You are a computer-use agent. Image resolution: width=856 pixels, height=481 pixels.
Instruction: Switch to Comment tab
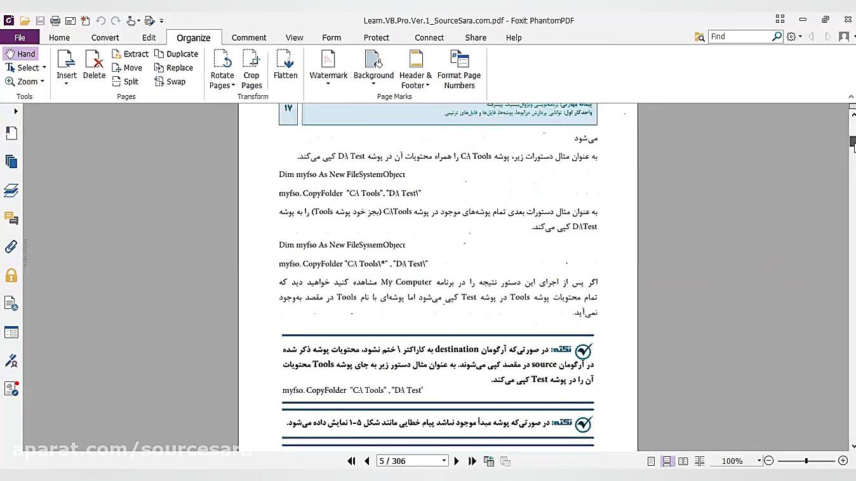click(249, 37)
